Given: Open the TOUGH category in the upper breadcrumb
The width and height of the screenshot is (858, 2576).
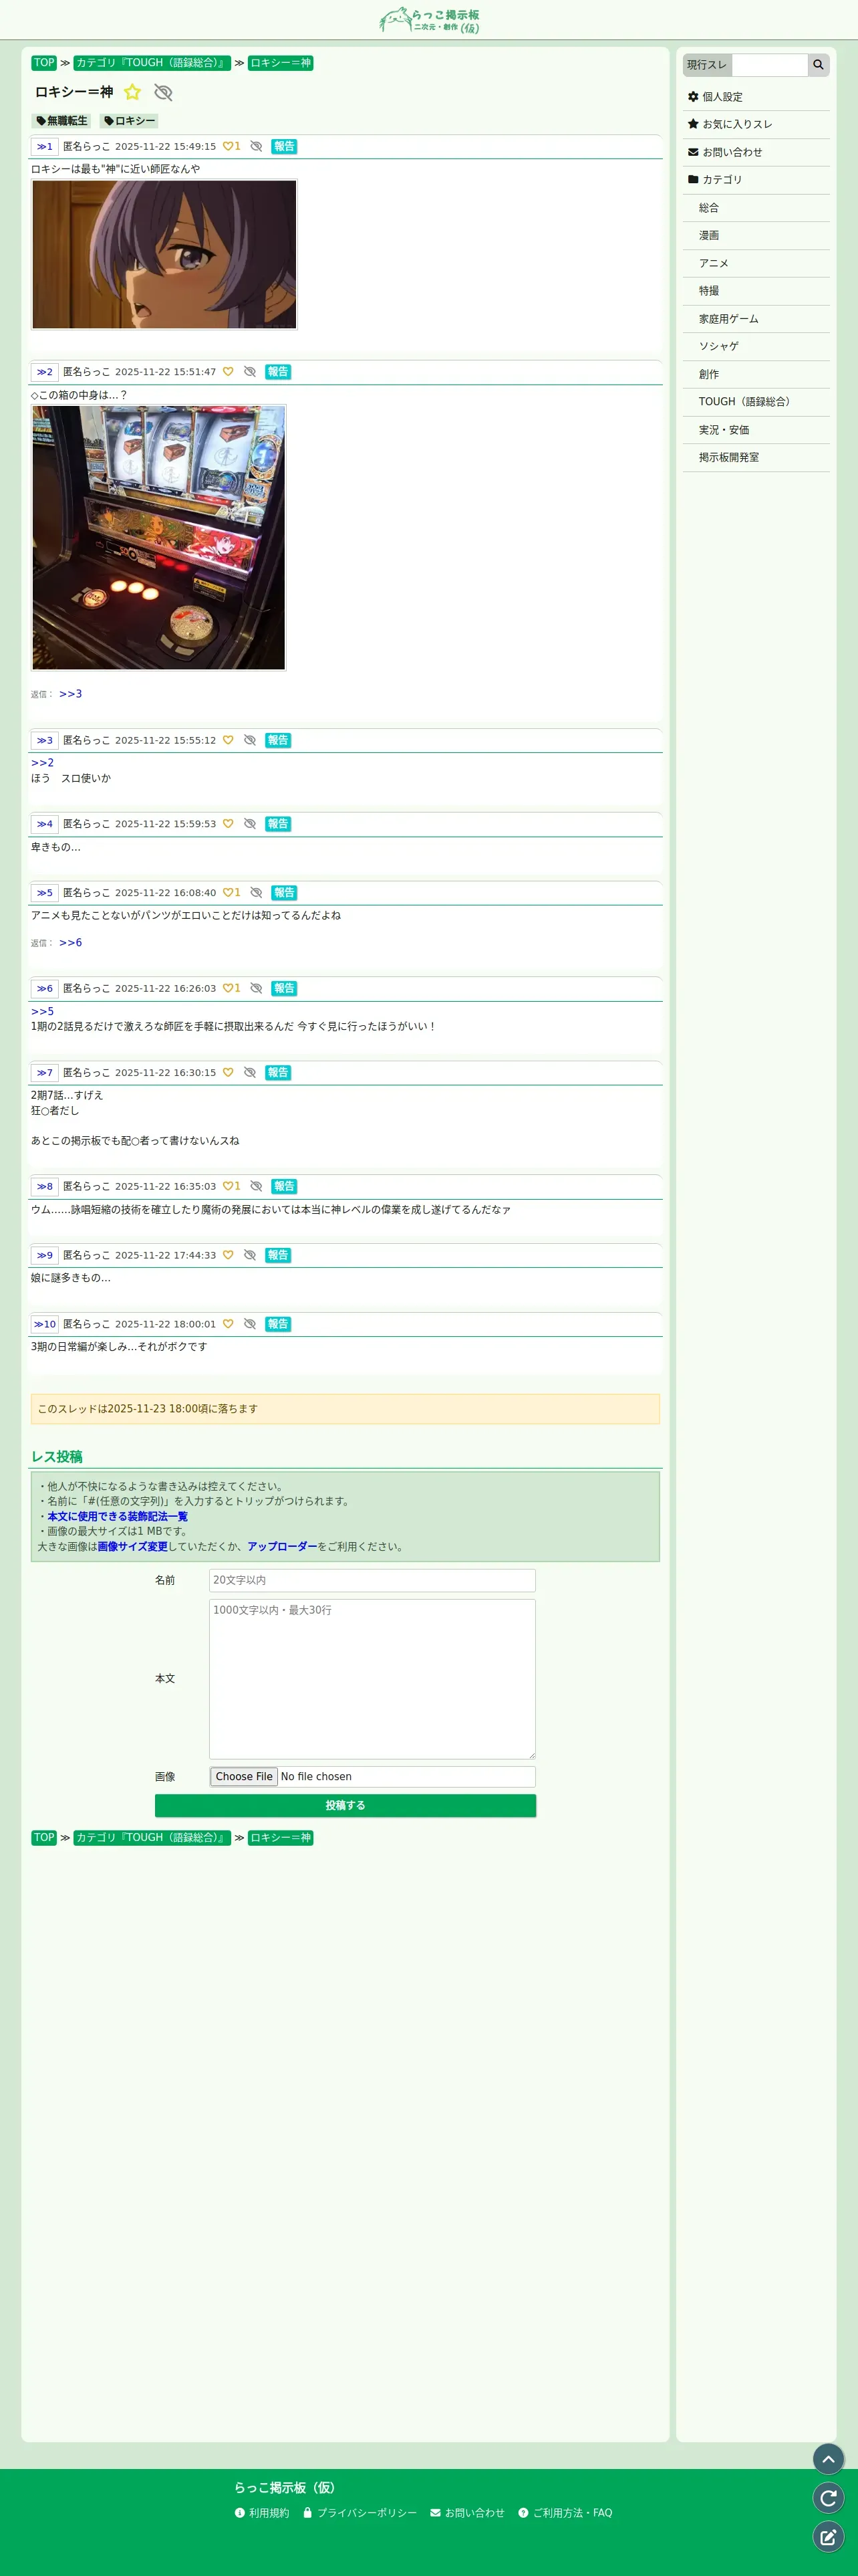Looking at the screenshot, I should [152, 63].
